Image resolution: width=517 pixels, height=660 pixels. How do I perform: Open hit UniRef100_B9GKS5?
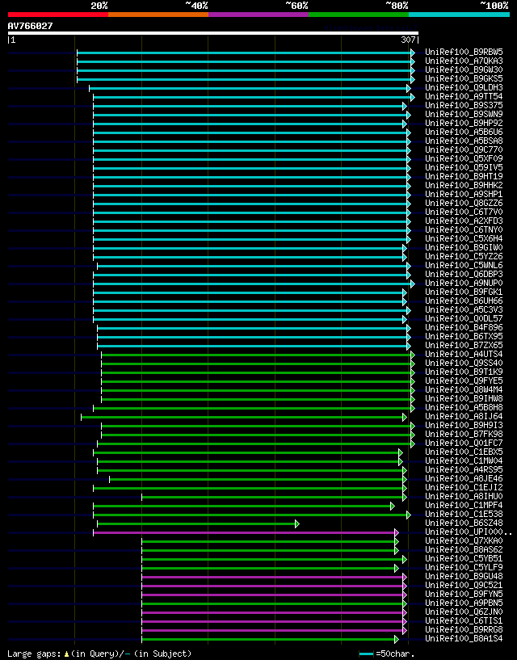click(464, 78)
